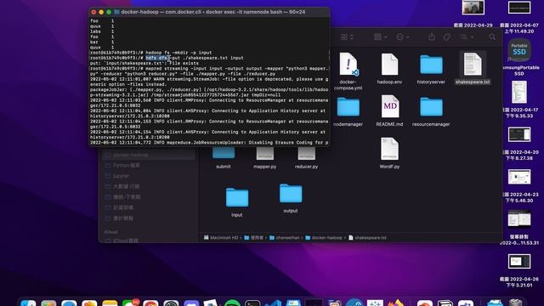Click inside Terminal output area
This screenshot has height=306, width=544.
click(209, 82)
